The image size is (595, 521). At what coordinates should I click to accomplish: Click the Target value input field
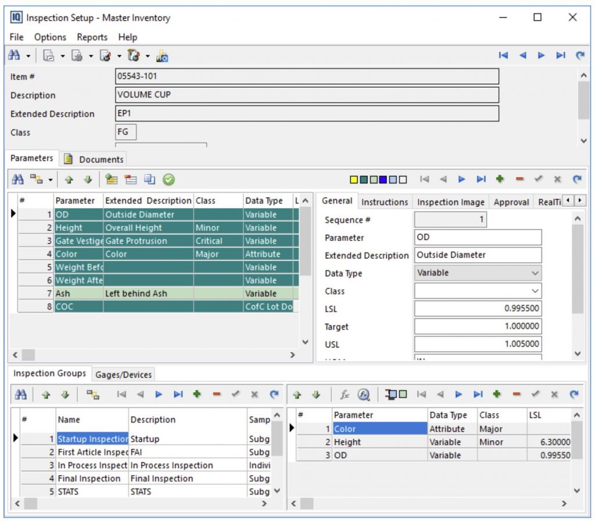478,327
